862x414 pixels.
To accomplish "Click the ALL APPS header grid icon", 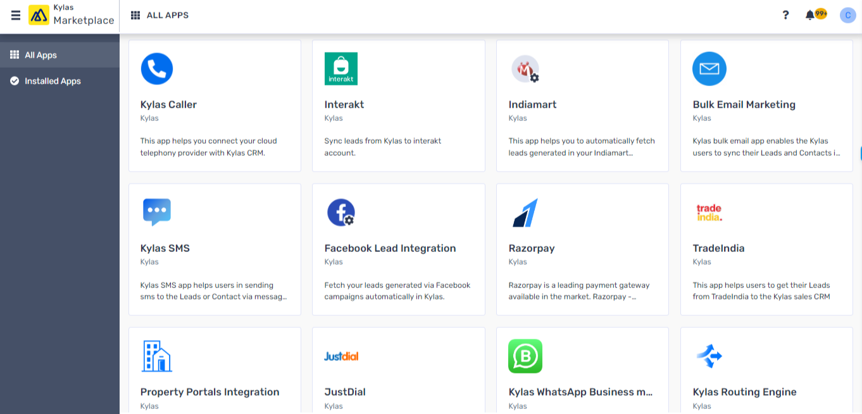I will pos(135,15).
